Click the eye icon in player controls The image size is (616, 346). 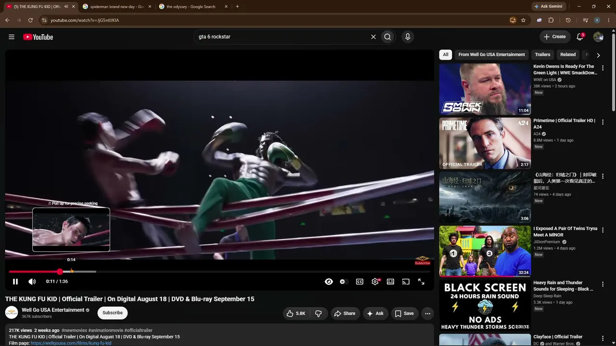tap(329, 282)
